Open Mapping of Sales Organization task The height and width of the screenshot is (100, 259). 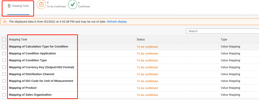coord(30,94)
